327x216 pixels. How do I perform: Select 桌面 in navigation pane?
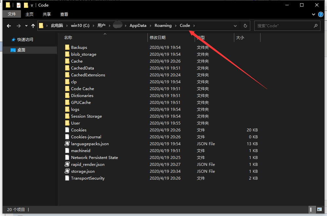pos(21,50)
